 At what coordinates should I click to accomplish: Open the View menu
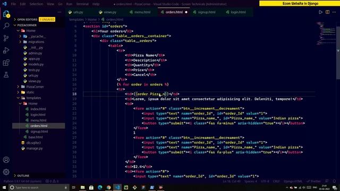pyautogui.click(x=50, y=4)
